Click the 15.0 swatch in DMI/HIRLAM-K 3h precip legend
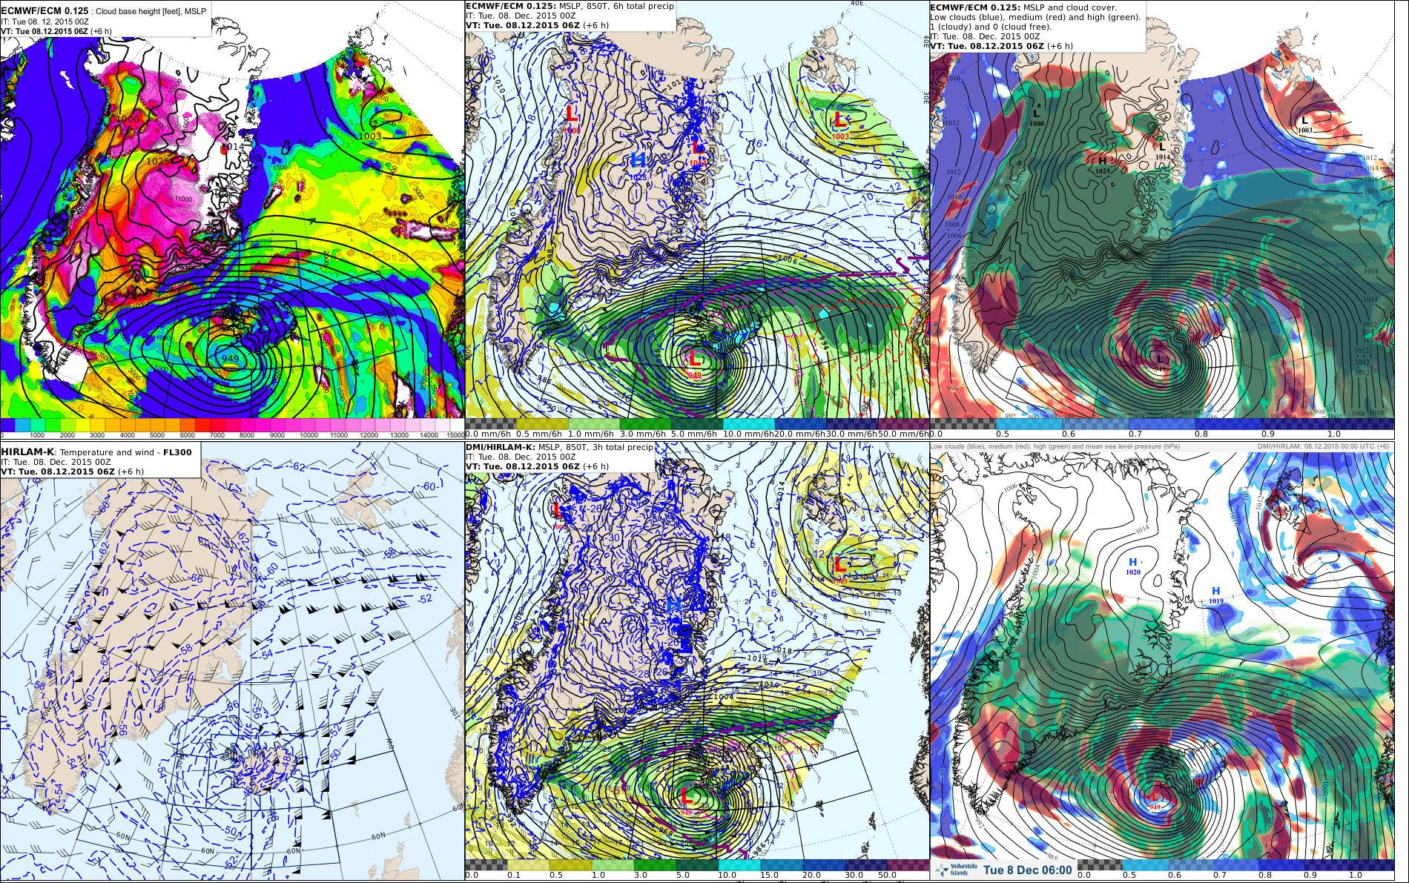 click(782, 864)
